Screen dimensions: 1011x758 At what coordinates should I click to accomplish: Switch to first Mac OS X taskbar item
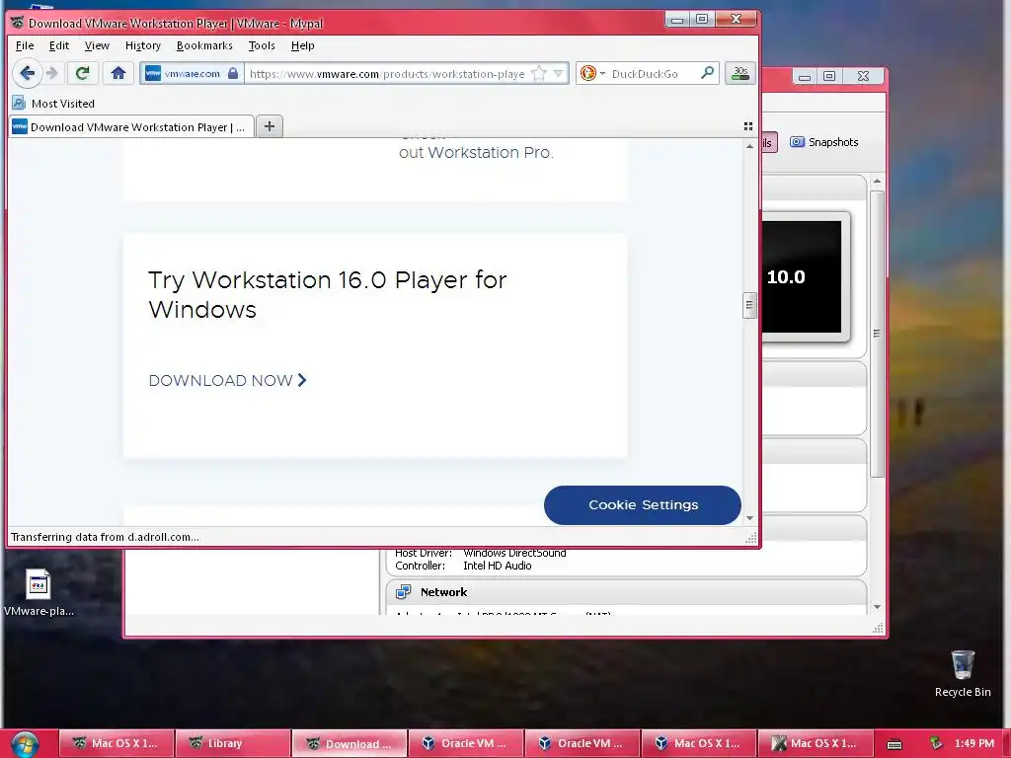[x=117, y=743]
